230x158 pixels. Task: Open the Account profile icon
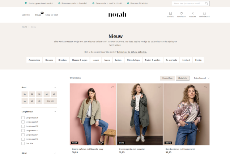pos(192,13)
